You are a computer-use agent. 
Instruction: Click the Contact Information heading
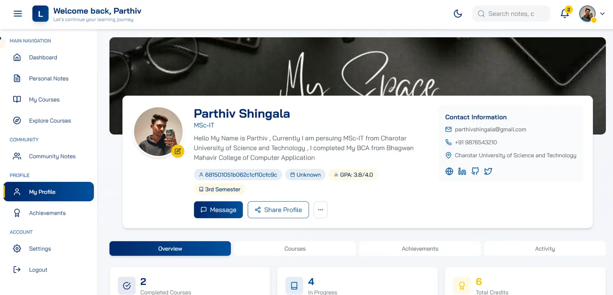pyautogui.click(x=476, y=117)
